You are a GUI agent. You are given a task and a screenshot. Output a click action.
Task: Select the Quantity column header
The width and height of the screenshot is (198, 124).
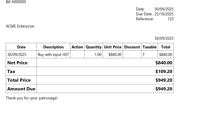coord(94,47)
